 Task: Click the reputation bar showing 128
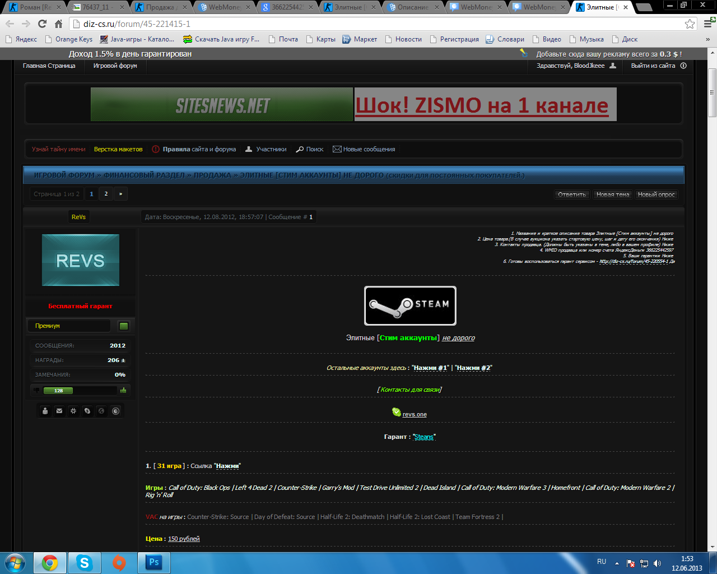coord(58,390)
